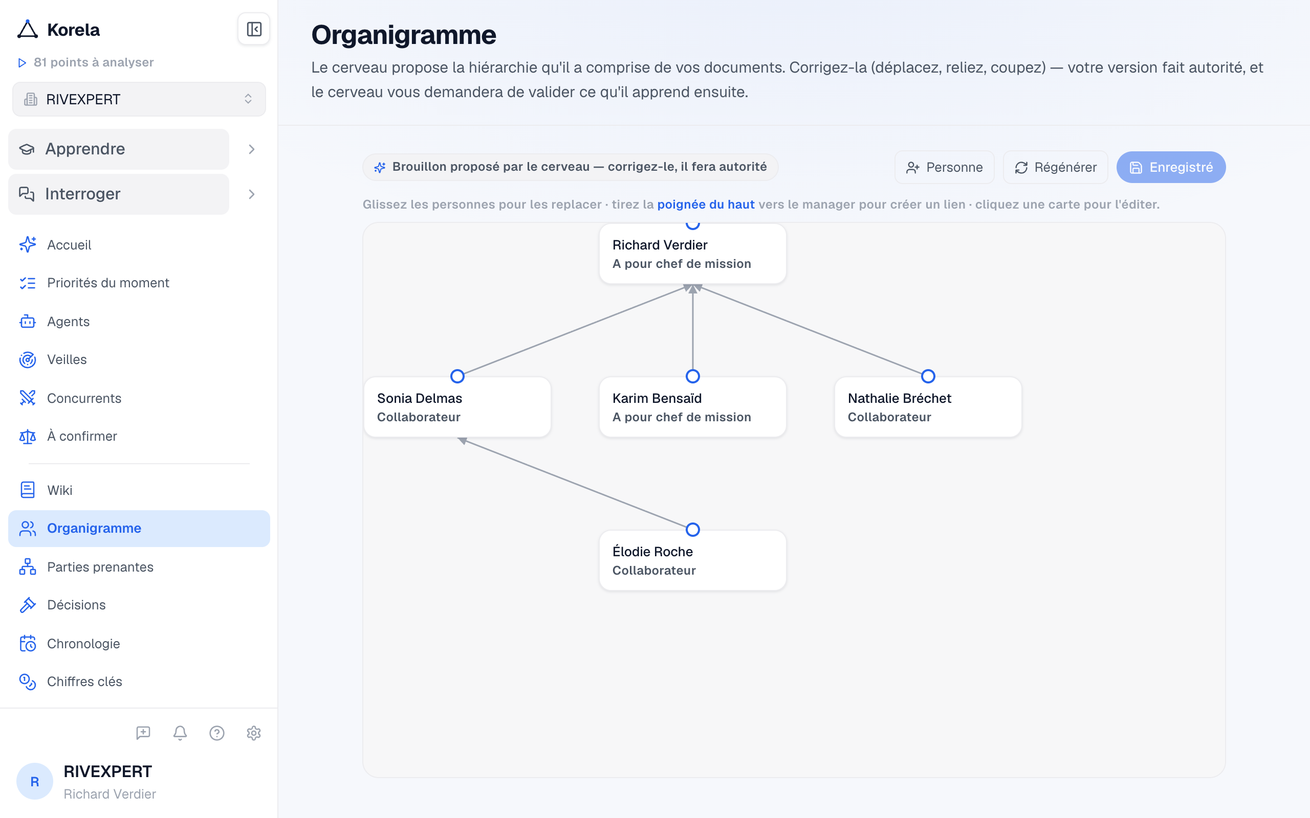Open the Chronologie page
The image size is (1310, 818).
pos(139,644)
